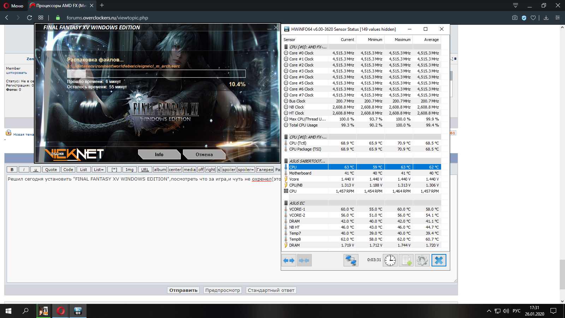Click the Maximum column header

[x=398, y=40]
